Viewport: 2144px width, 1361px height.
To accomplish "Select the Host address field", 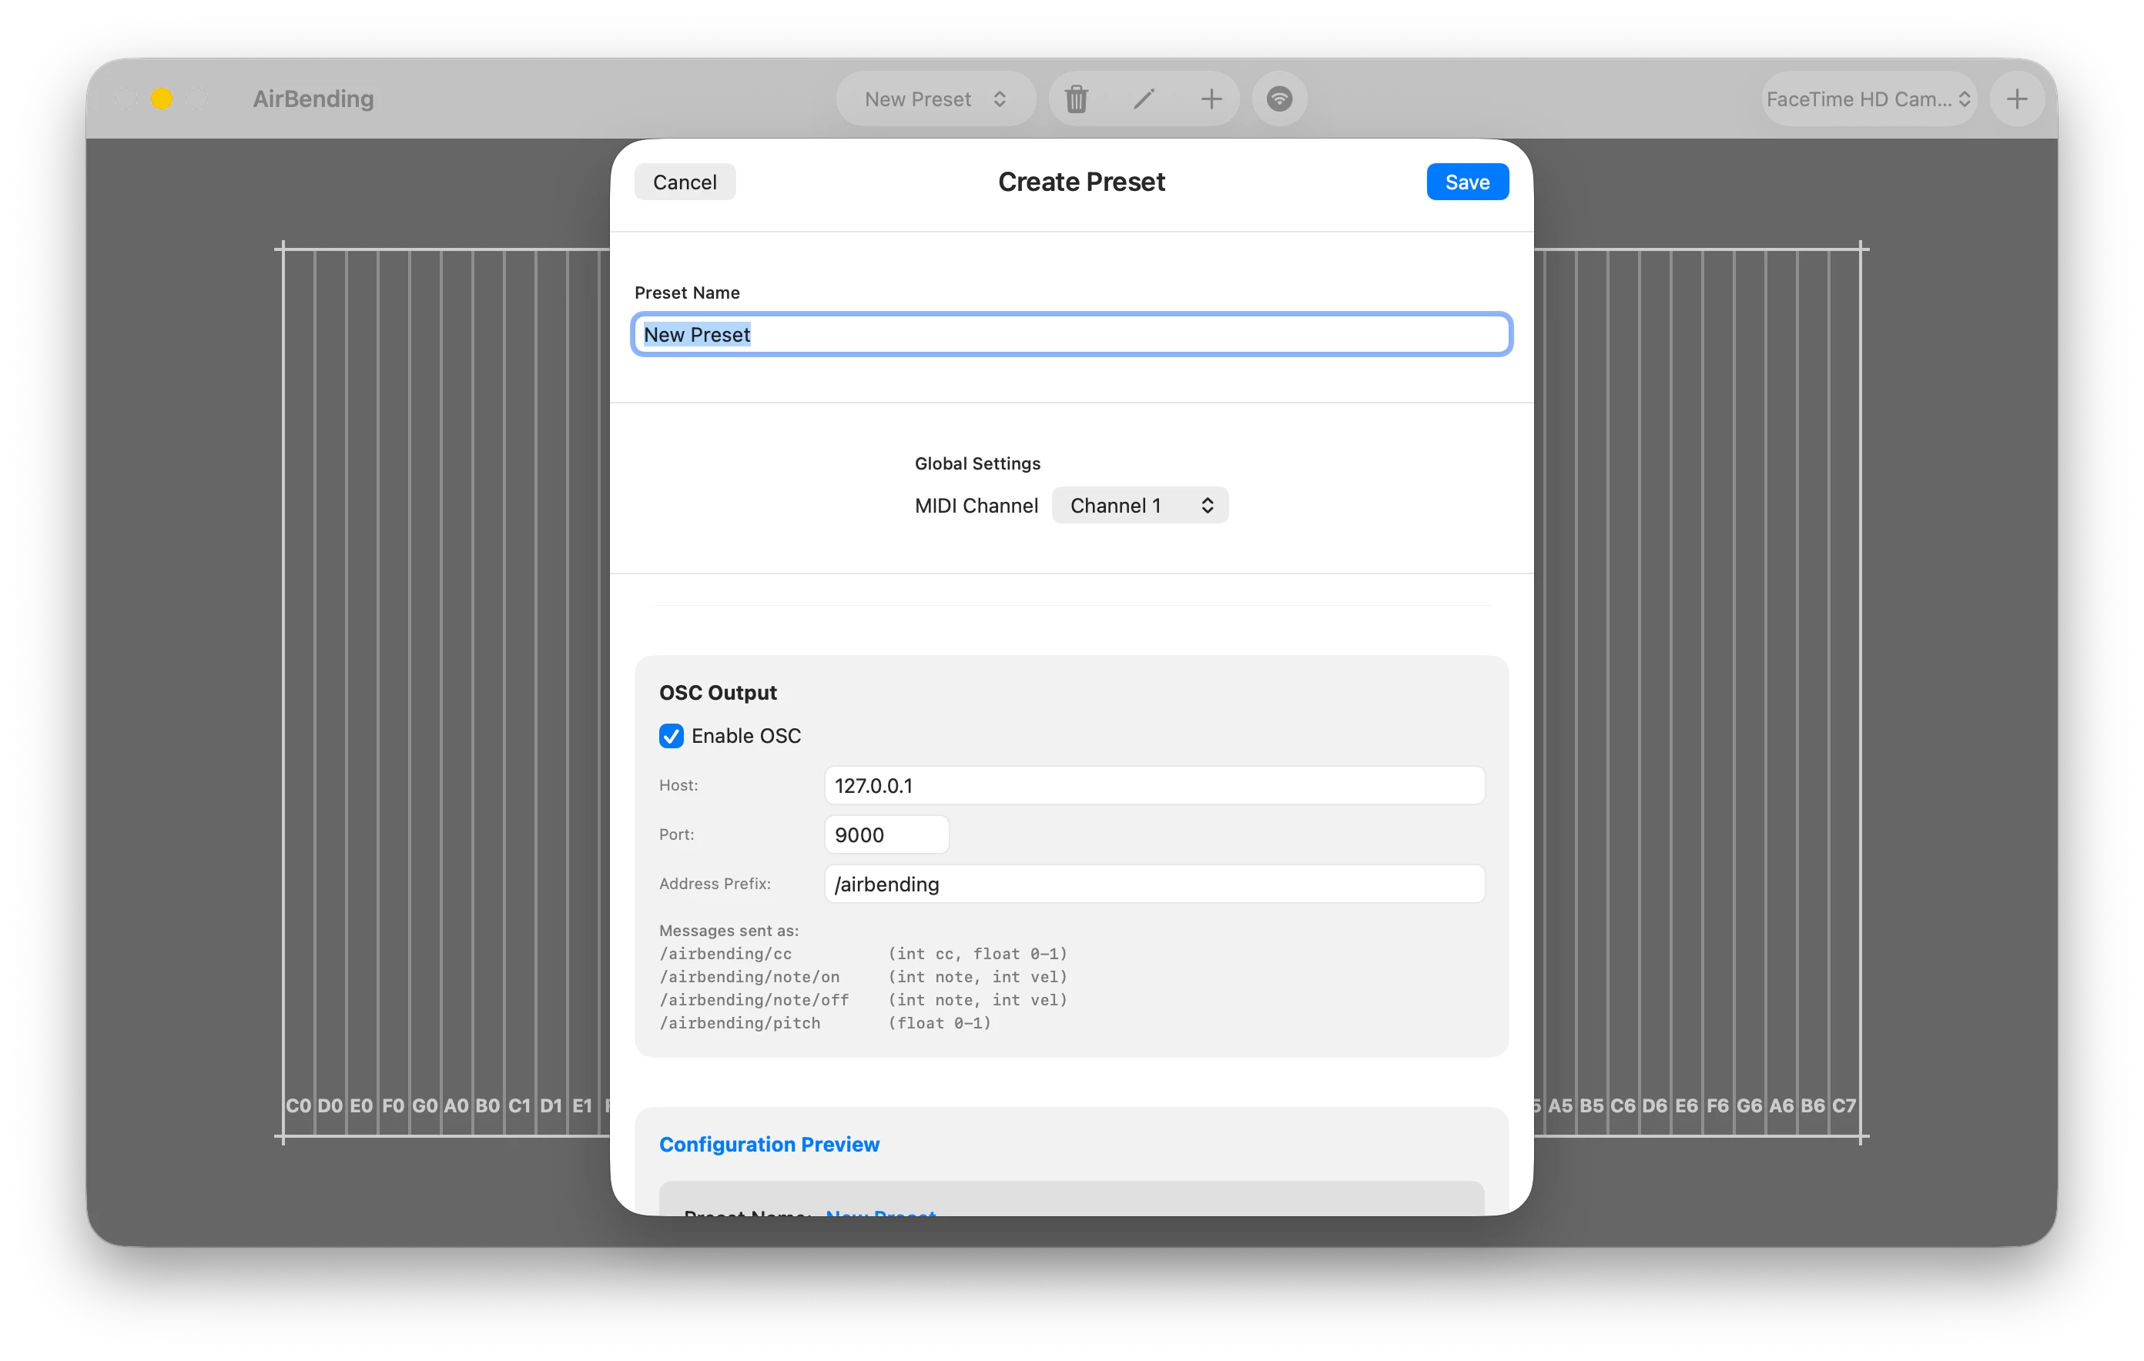I will click(1153, 785).
